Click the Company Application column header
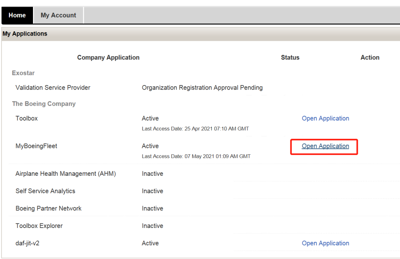The height and width of the screenshot is (259, 400). (x=109, y=58)
